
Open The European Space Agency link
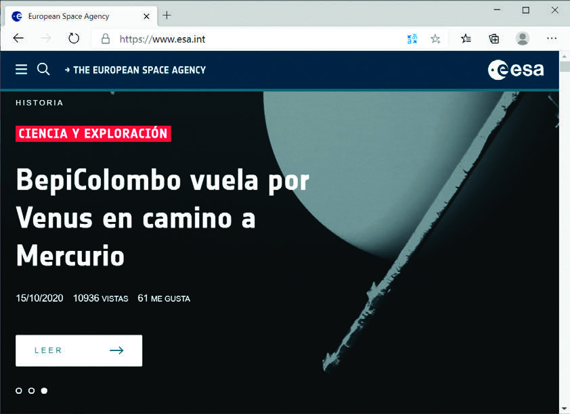[x=138, y=70]
